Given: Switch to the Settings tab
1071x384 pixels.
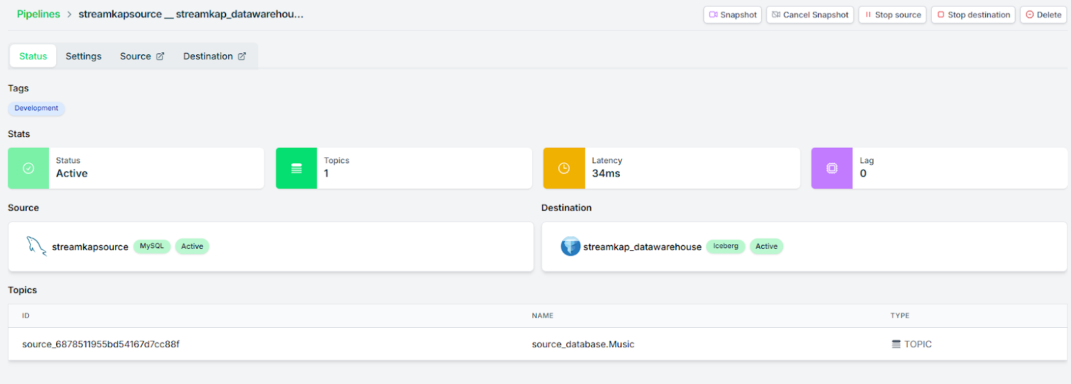Looking at the screenshot, I should point(84,56).
